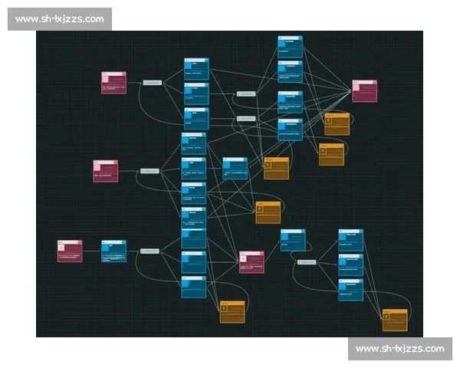Screen dimensions: 460x368
Task: Click the icon in the lowest center orange node
Action: [x=225, y=308]
